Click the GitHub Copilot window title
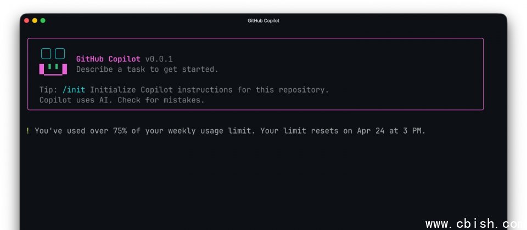Image resolution: width=527 pixels, height=230 pixels. coord(263,21)
